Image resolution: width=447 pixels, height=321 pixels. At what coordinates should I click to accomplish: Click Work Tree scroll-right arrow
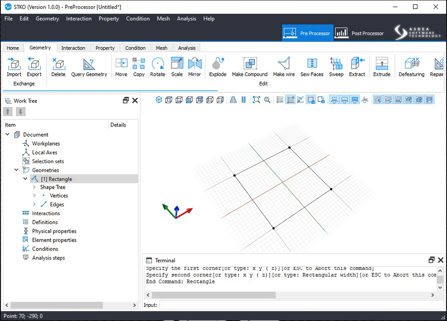135,305
